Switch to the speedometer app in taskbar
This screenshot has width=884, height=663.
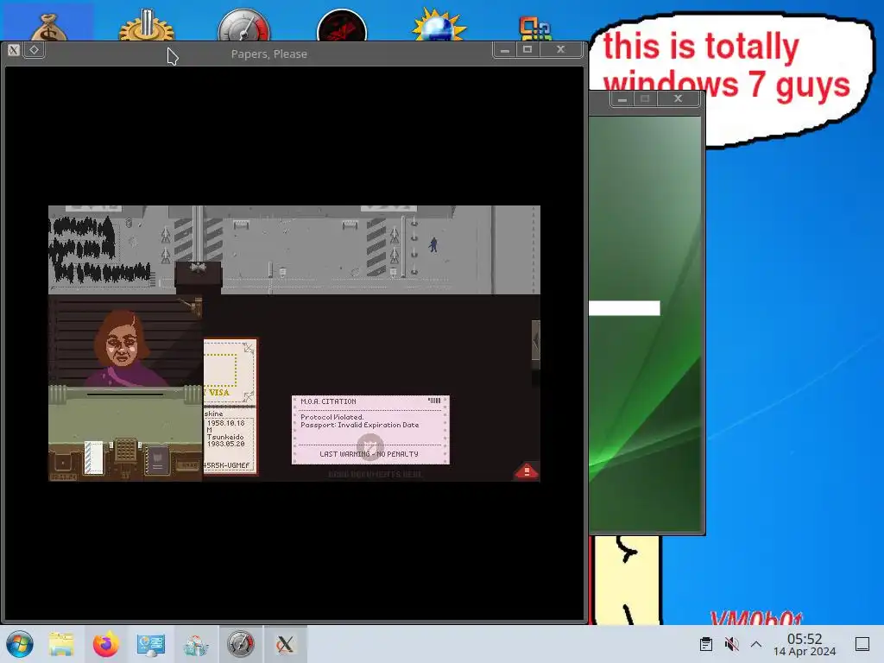(x=241, y=644)
